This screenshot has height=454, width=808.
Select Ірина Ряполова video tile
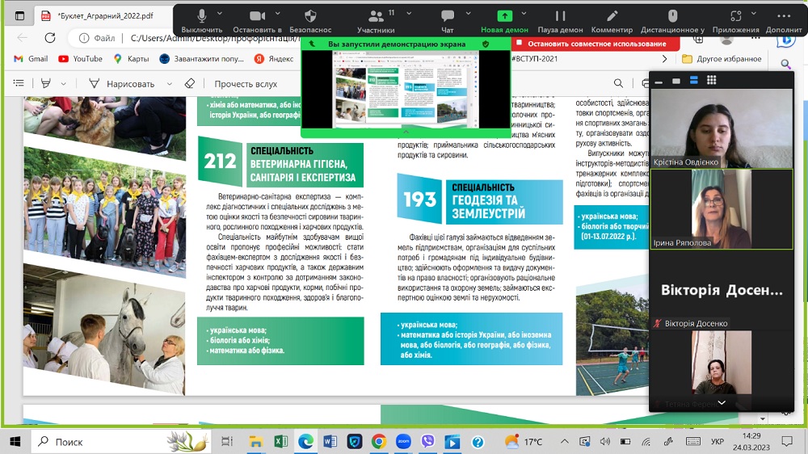722,209
